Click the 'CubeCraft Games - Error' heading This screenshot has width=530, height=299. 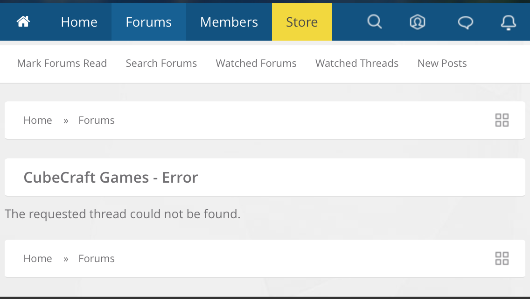pyautogui.click(x=111, y=178)
